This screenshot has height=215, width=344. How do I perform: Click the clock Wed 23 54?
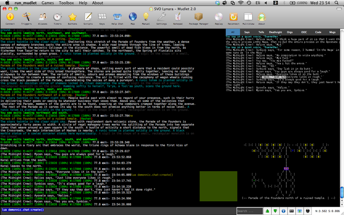click(320, 3)
